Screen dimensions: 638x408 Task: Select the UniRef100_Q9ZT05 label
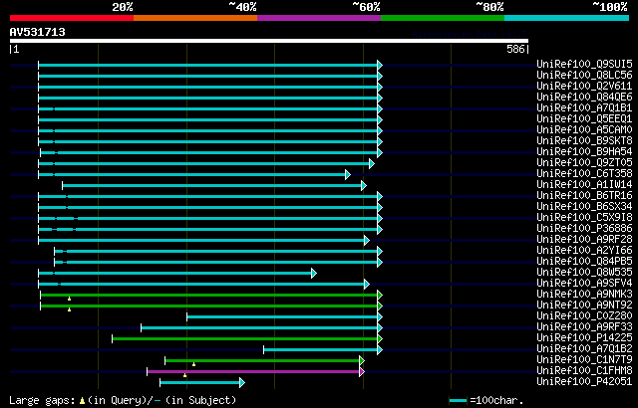pos(584,163)
